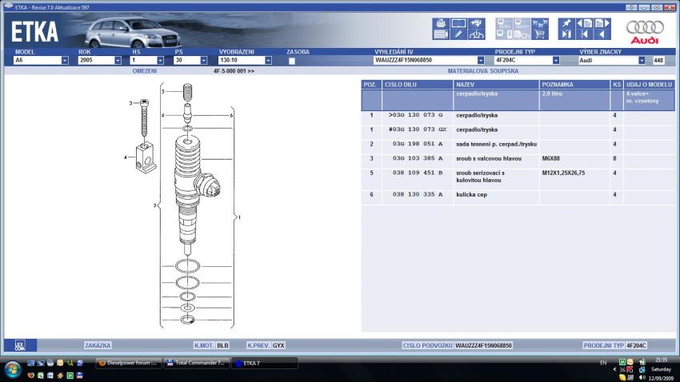The width and height of the screenshot is (680, 382).
Task: Open the PRODEJNI TYP dropdown 4F204C
Action: [555, 61]
